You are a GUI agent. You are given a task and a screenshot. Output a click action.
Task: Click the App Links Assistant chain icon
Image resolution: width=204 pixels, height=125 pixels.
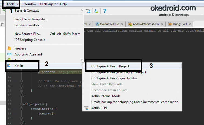pos(9,54)
